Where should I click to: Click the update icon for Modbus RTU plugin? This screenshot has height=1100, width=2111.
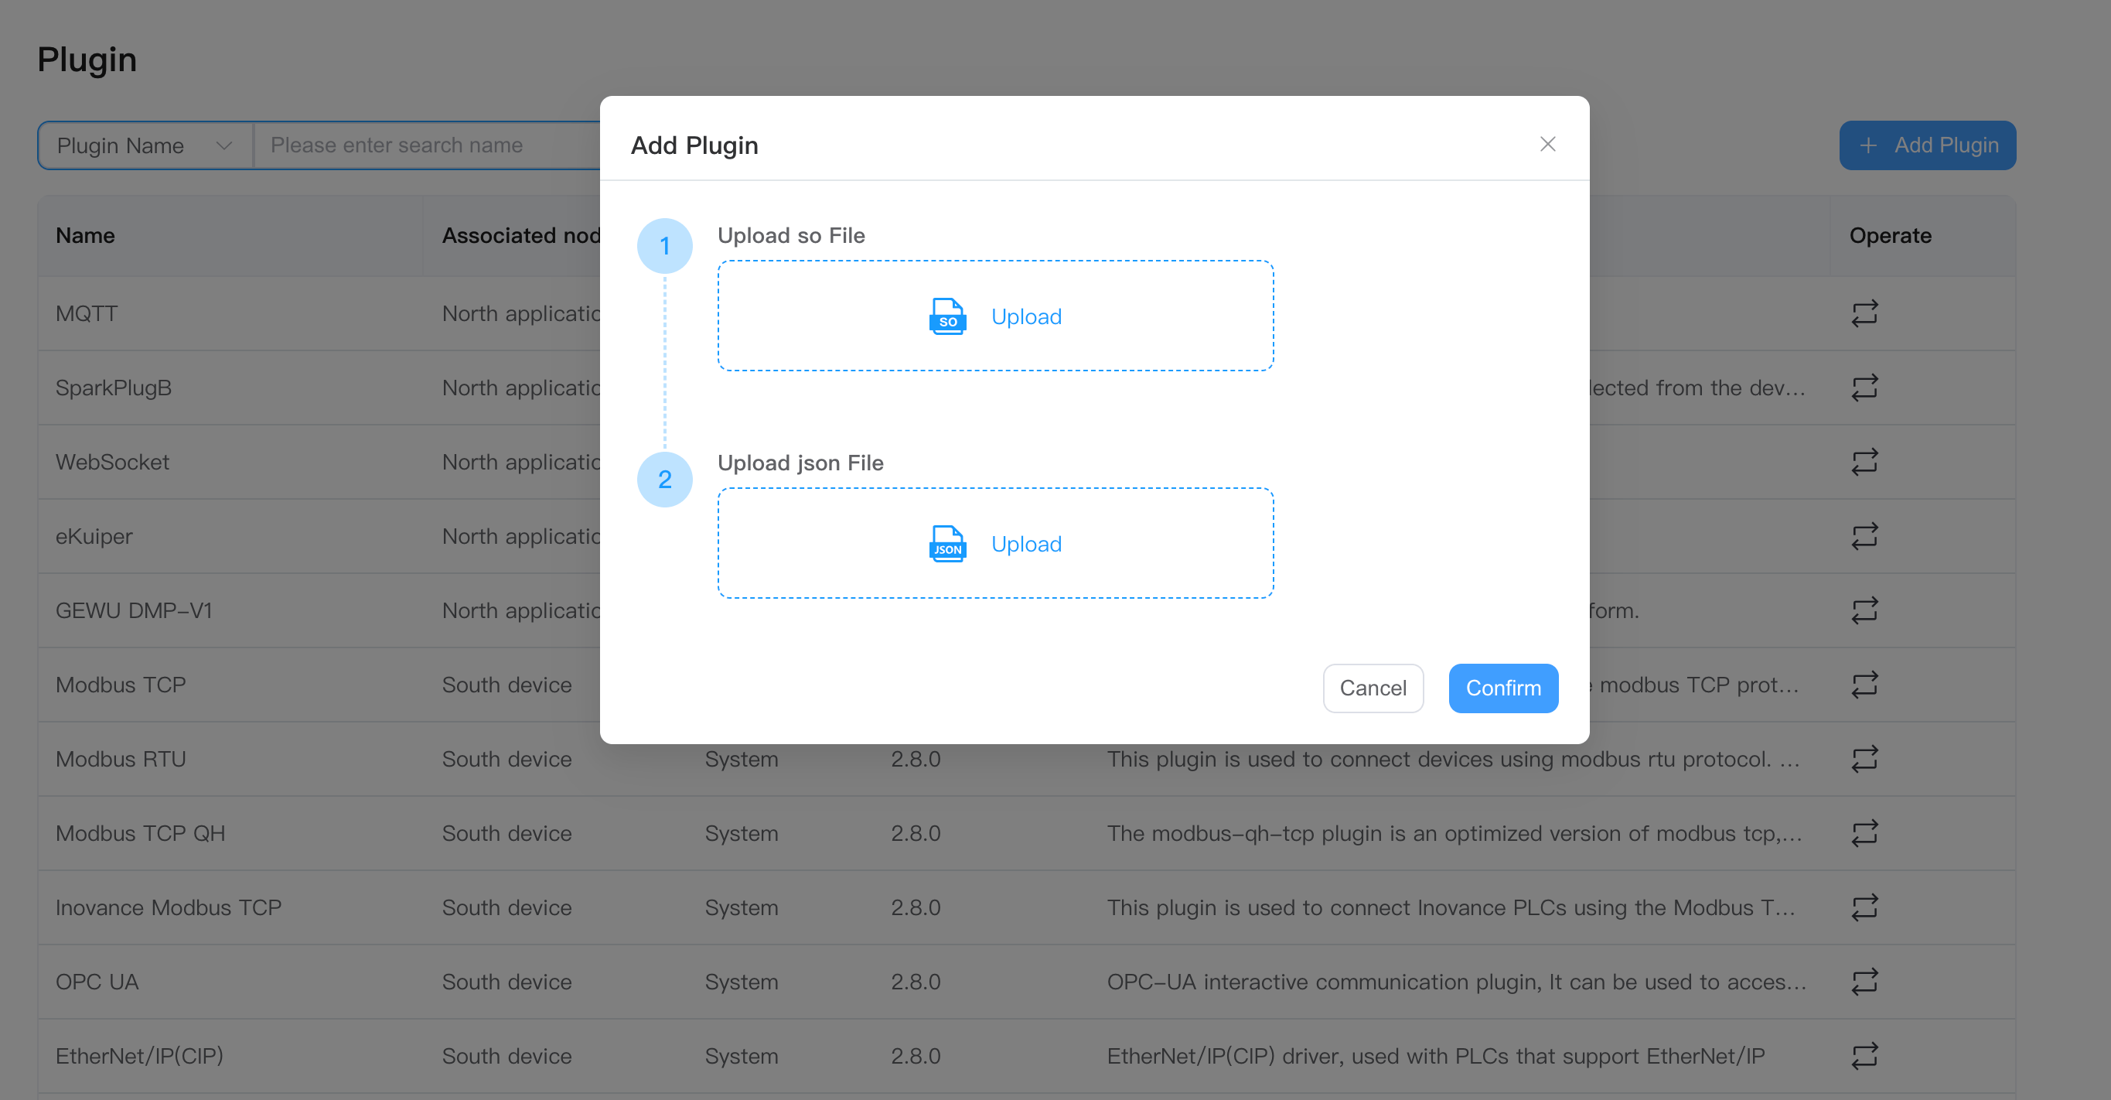click(1864, 758)
